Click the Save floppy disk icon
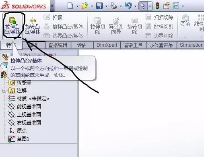This screenshot has height=157, width=204. click(99, 6)
